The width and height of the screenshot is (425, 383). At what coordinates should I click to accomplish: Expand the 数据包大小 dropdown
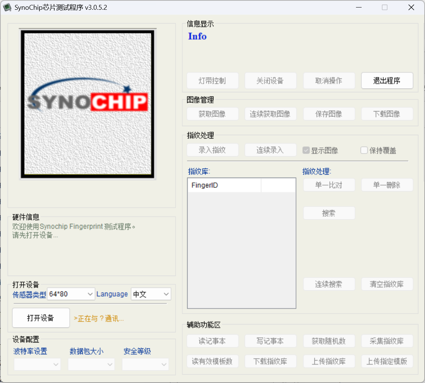(92, 364)
